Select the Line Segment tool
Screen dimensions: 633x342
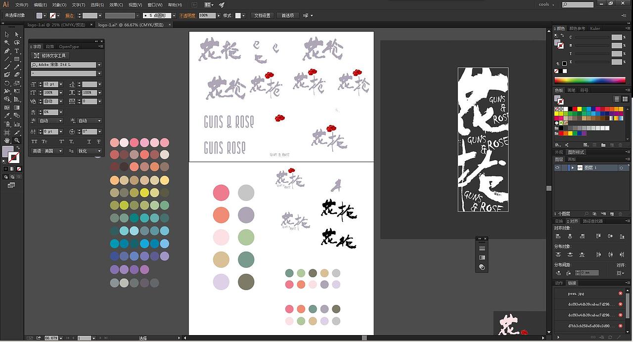(x=7, y=59)
